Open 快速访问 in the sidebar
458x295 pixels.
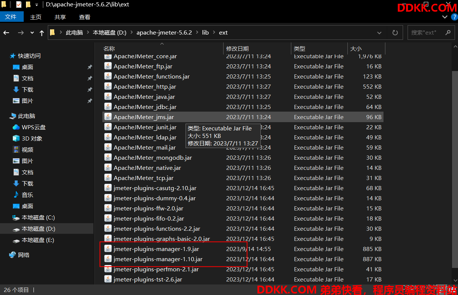(x=29, y=56)
